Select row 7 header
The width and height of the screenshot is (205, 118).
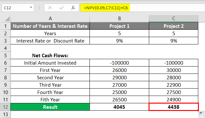point(5,70)
